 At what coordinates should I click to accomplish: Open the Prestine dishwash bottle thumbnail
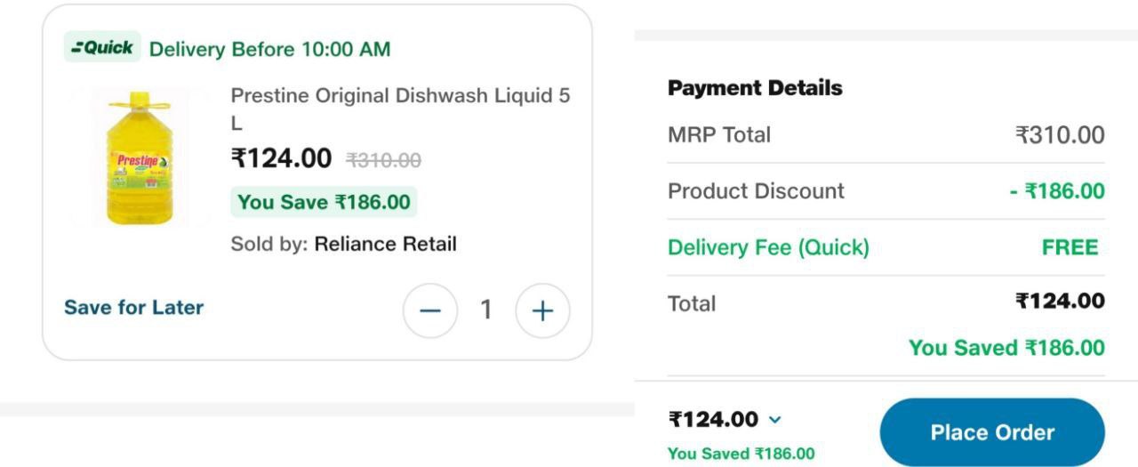click(x=138, y=157)
